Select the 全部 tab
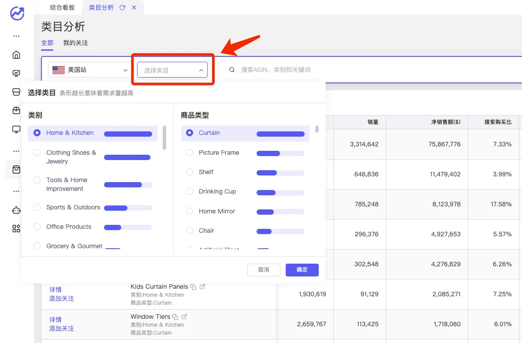 click(x=47, y=43)
